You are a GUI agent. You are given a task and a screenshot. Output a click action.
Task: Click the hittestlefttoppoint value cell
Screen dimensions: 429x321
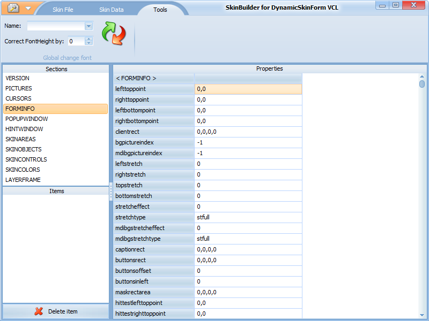click(248, 303)
